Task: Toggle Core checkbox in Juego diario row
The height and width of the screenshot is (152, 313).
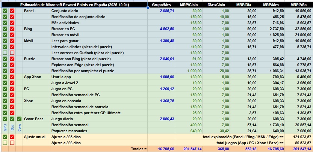Action: click(x=19, y=119)
